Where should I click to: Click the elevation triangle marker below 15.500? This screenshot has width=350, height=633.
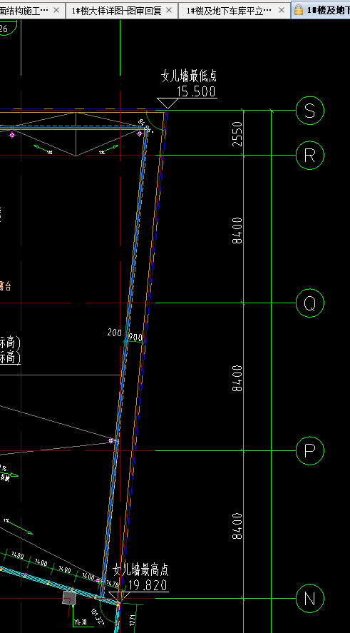coord(168,103)
